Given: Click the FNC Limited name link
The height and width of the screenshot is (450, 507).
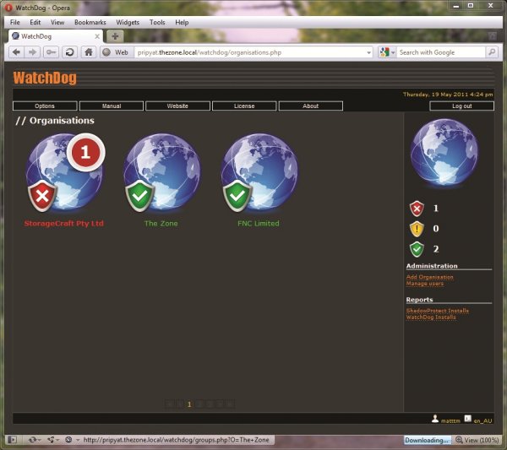Looking at the screenshot, I should (x=259, y=223).
